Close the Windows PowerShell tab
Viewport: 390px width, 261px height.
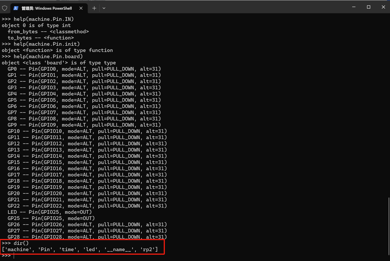(x=81, y=8)
